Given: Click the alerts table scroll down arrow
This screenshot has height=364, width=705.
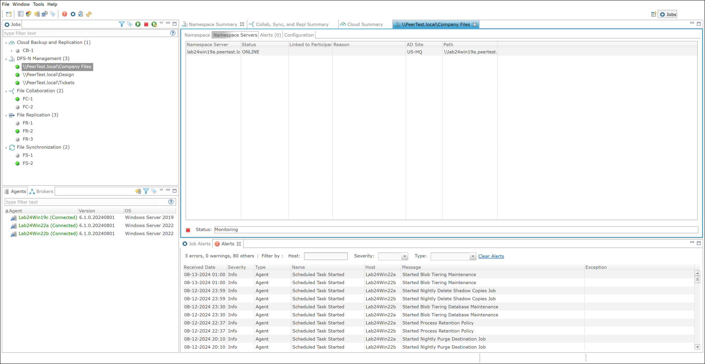Looking at the screenshot, I should [x=697, y=347].
